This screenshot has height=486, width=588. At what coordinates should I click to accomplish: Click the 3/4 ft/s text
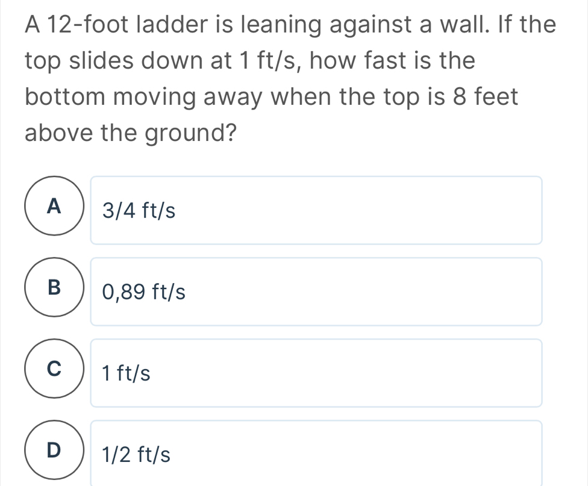(138, 210)
